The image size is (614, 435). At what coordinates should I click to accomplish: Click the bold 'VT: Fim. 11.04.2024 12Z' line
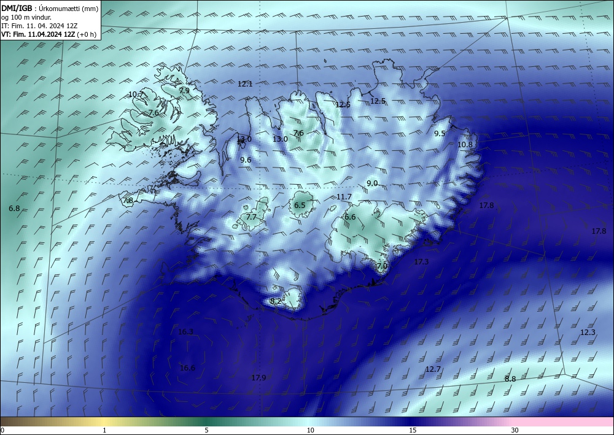tap(38, 34)
